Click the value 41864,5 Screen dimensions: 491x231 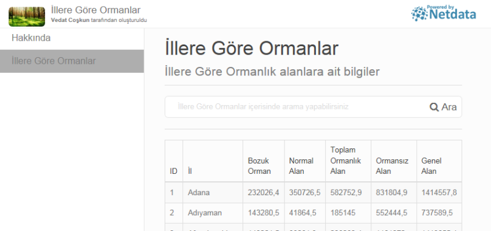(x=303, y=213)
